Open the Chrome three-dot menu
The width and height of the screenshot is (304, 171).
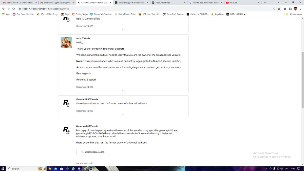click(300, 8)
